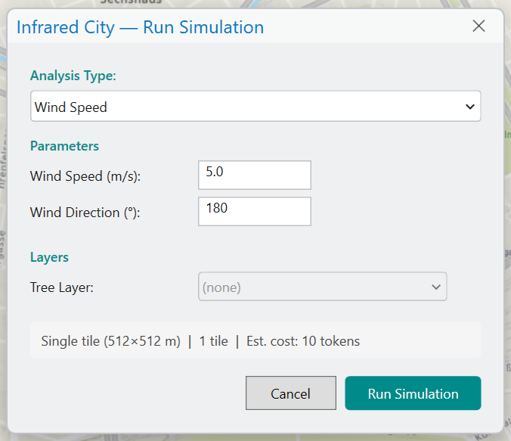This screenshot has width=511, height=441.
Task: Click the Wind Direction (°) label
Action: point(85,213)
